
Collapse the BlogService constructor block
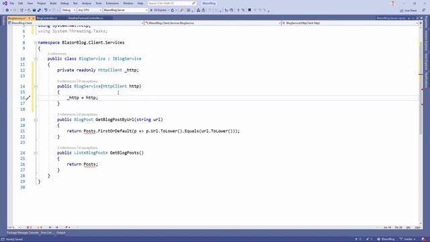click(x=36, y=87)
